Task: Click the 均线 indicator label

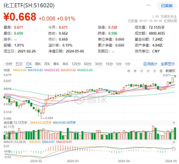Action: [x=7, y=70]
